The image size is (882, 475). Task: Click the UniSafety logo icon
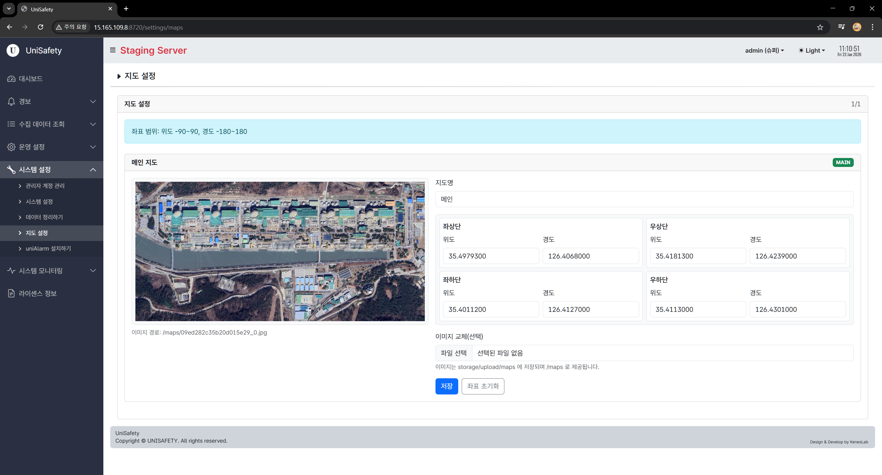click(x=13, y=51)
